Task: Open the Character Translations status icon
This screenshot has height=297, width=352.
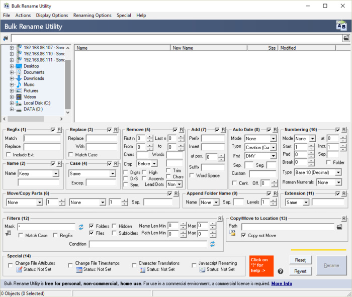Action: [142, 270]
